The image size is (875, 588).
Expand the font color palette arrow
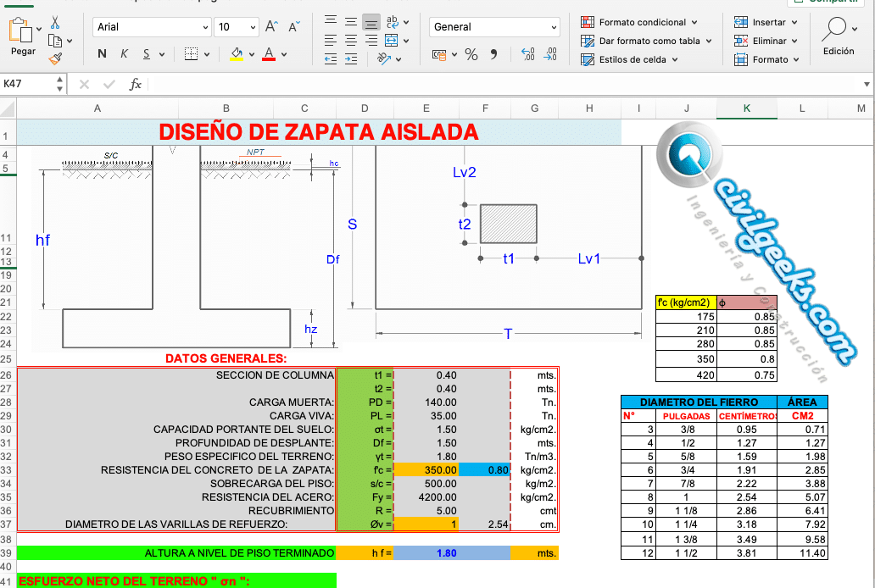284,55
